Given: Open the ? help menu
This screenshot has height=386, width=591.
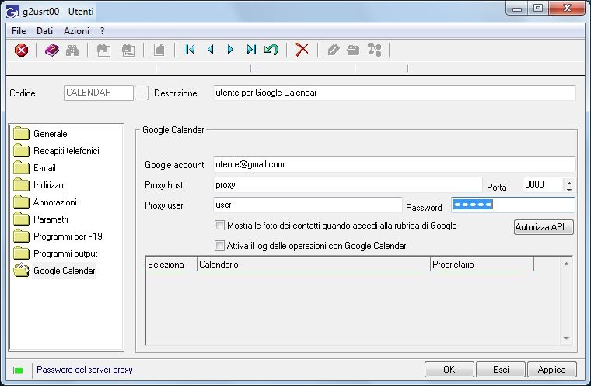Looking at the screenshot, I should coord(102,31).
